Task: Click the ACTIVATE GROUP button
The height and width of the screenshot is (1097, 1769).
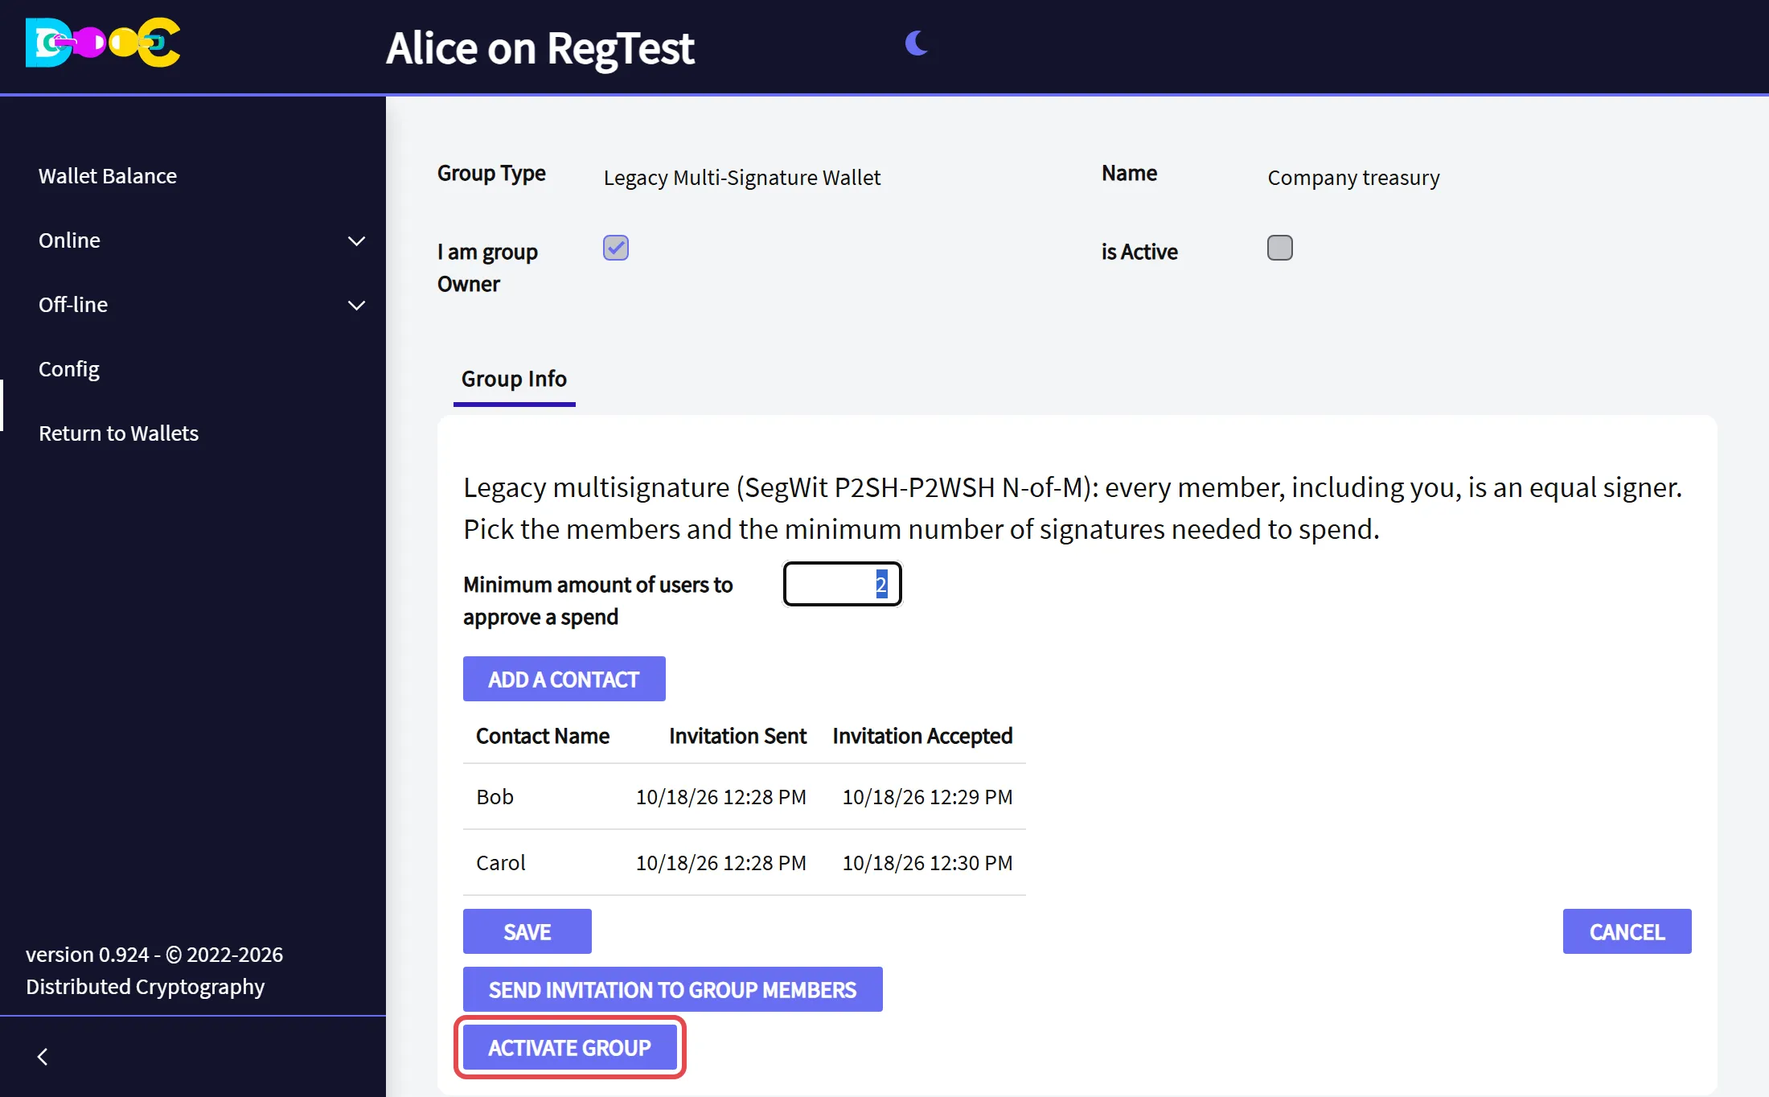Action: [x=570, y=1047]
